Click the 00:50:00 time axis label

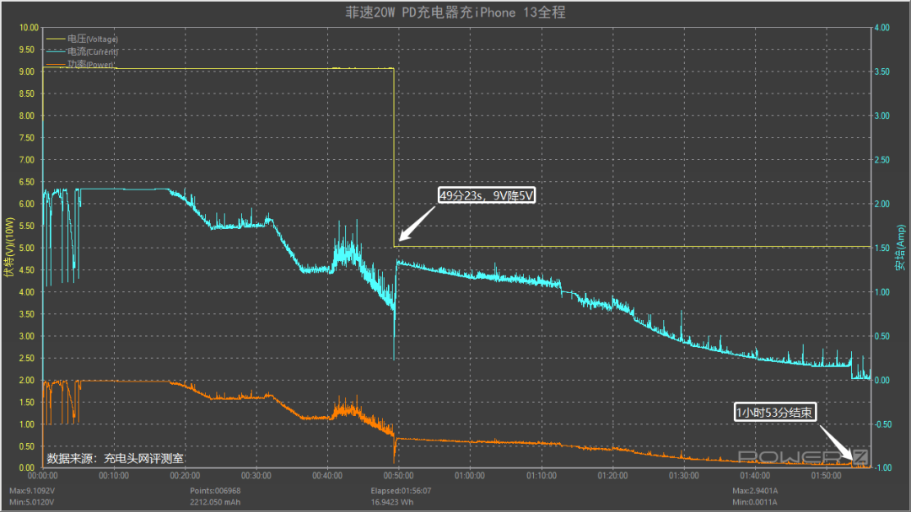398,476
